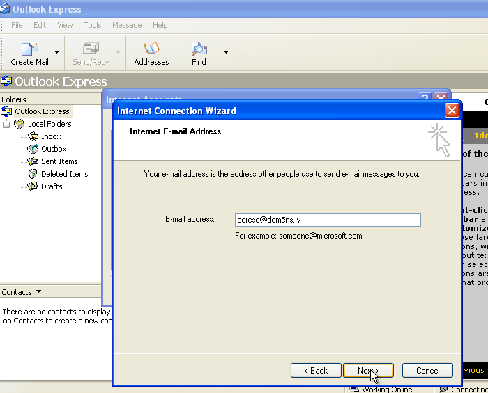Select the Inbox folder label
The width and height of the screenshot is (488, 393).
click(x=51, y=136)
